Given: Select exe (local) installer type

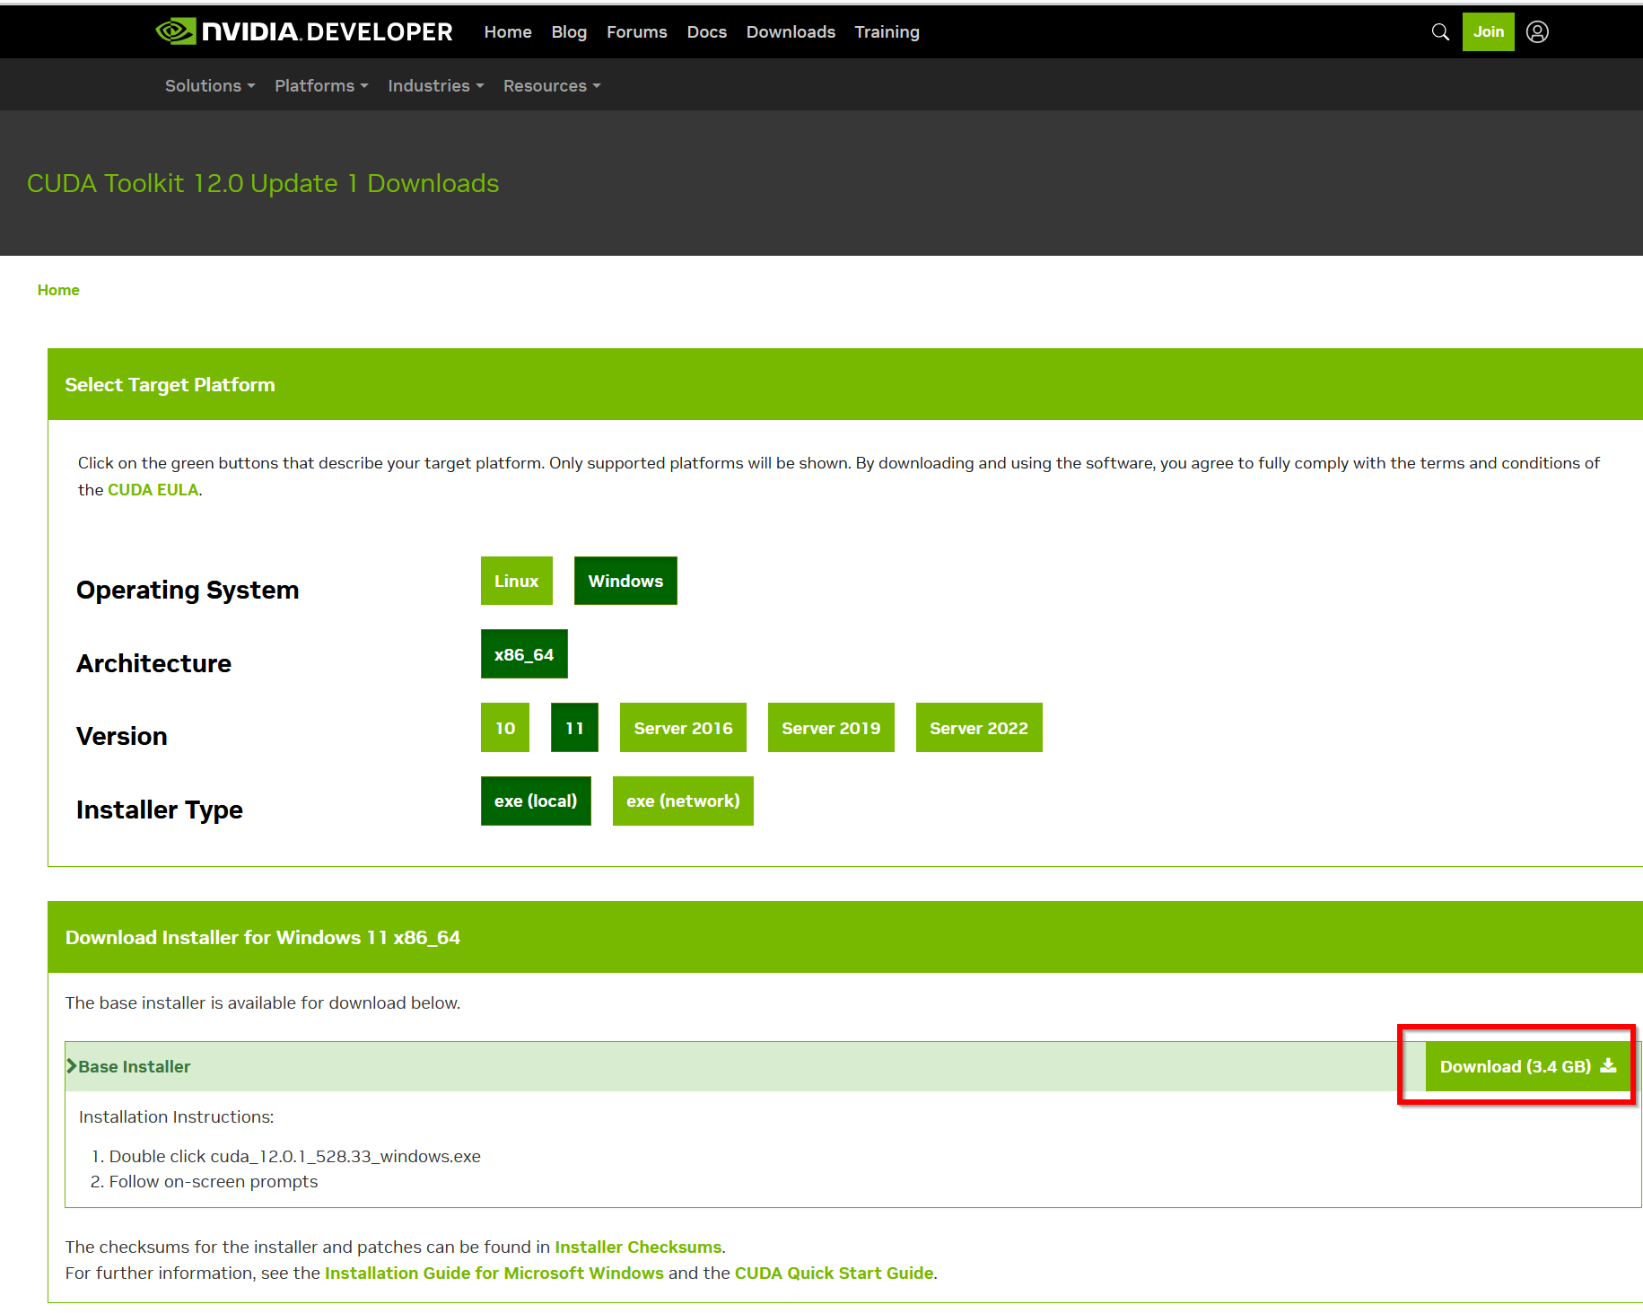Looking at the screenshot, I should pyautogui.click(x=536, y=801).
